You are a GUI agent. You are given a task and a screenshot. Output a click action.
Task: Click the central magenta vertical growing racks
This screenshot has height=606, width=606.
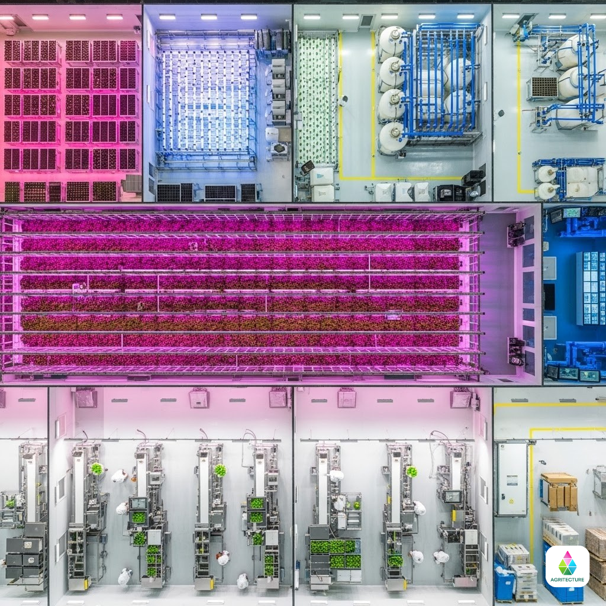point(249,290)
